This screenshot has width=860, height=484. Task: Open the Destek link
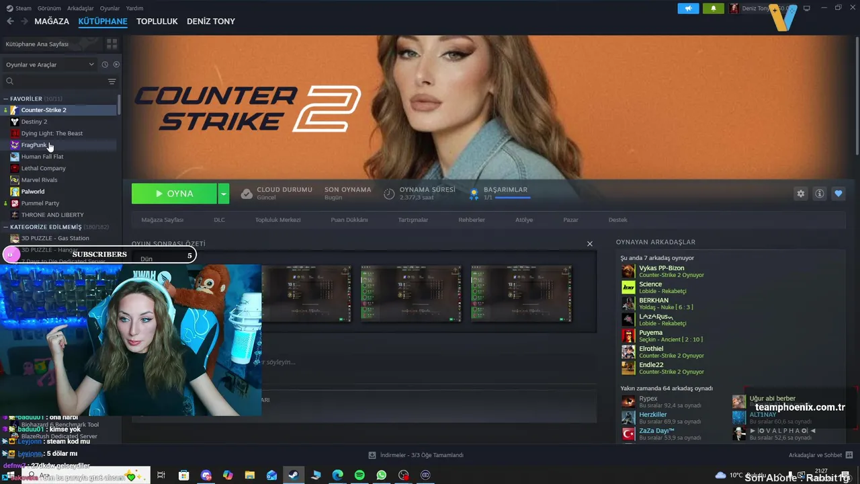tap(618, 220)
